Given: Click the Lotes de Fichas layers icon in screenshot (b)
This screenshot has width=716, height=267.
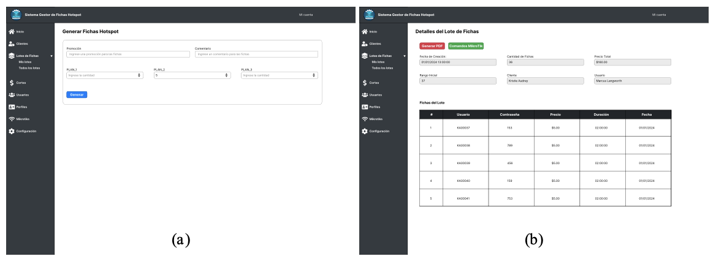Looking at the screenshot, I should pos(365,56).
